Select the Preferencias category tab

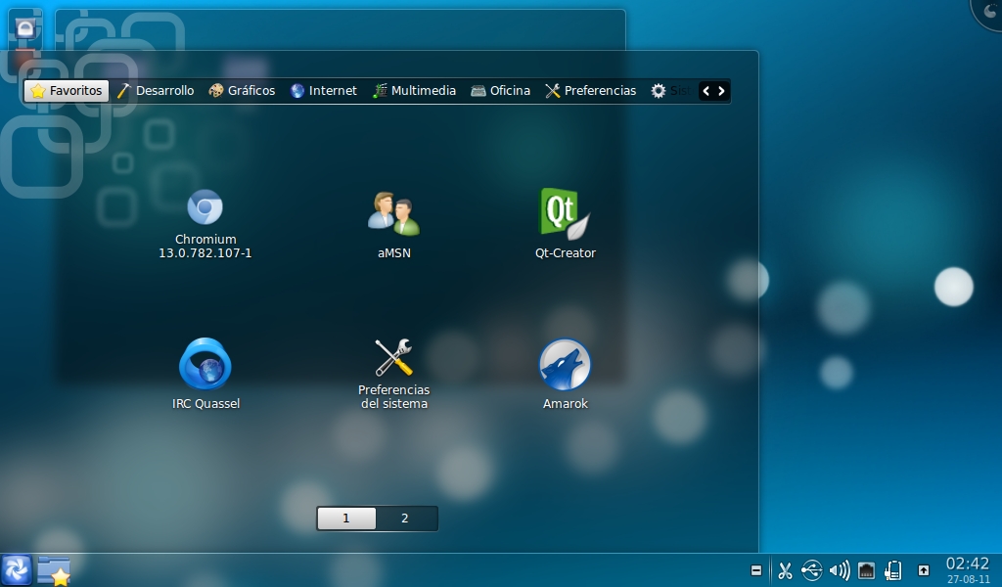click(x=590, y=91)
